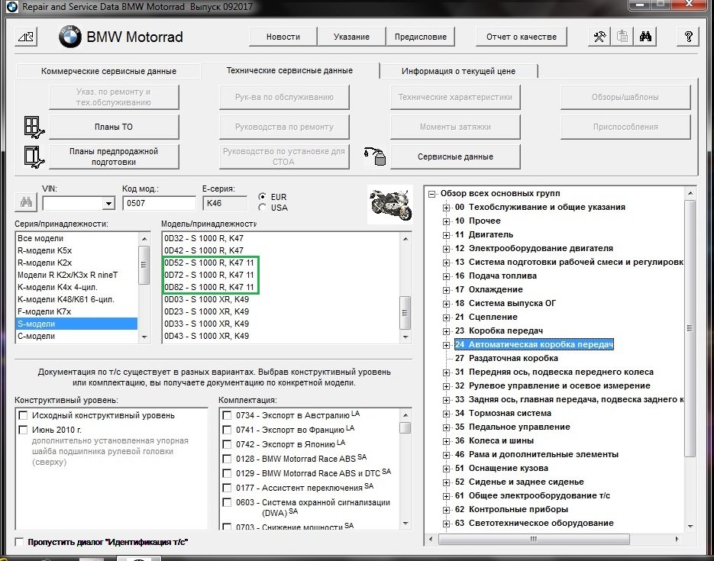This screenshot has height=561, width=714.
Task: Click the top-left back arrow icon
Action: click(25, 37)
